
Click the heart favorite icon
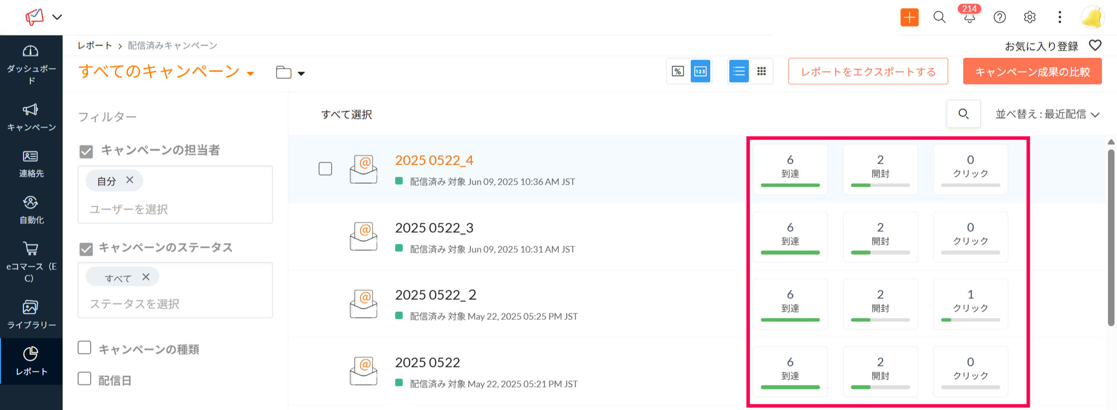(1095, 46)
